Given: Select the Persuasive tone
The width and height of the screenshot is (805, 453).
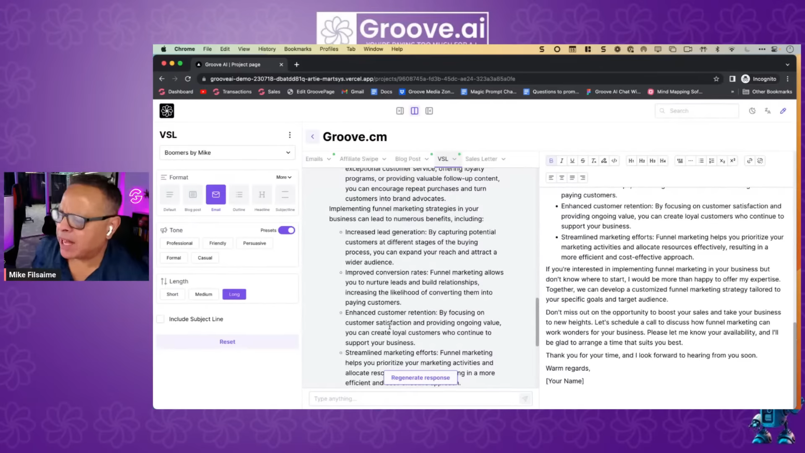Looking at the screenshot, I should point(254,243).
